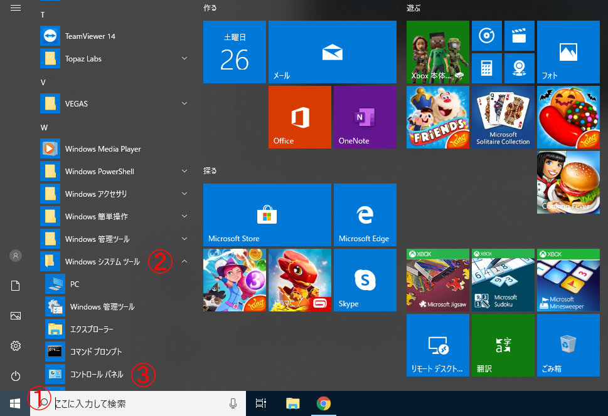Screen dimensions: 608x416
Task: Collapse Windows システム ツール folder
Action: [x=184, y=261]
